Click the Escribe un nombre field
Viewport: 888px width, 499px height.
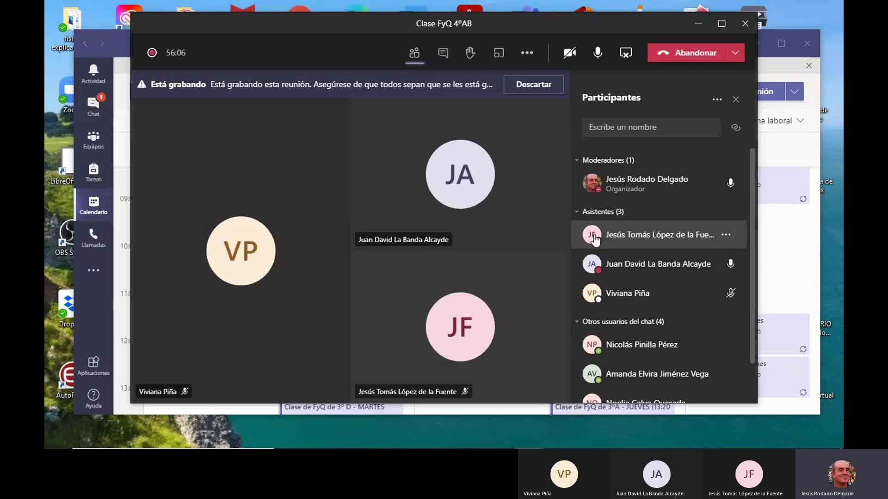651,128
